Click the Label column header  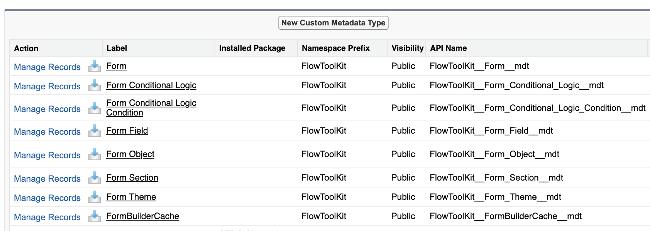coord(117,48)
